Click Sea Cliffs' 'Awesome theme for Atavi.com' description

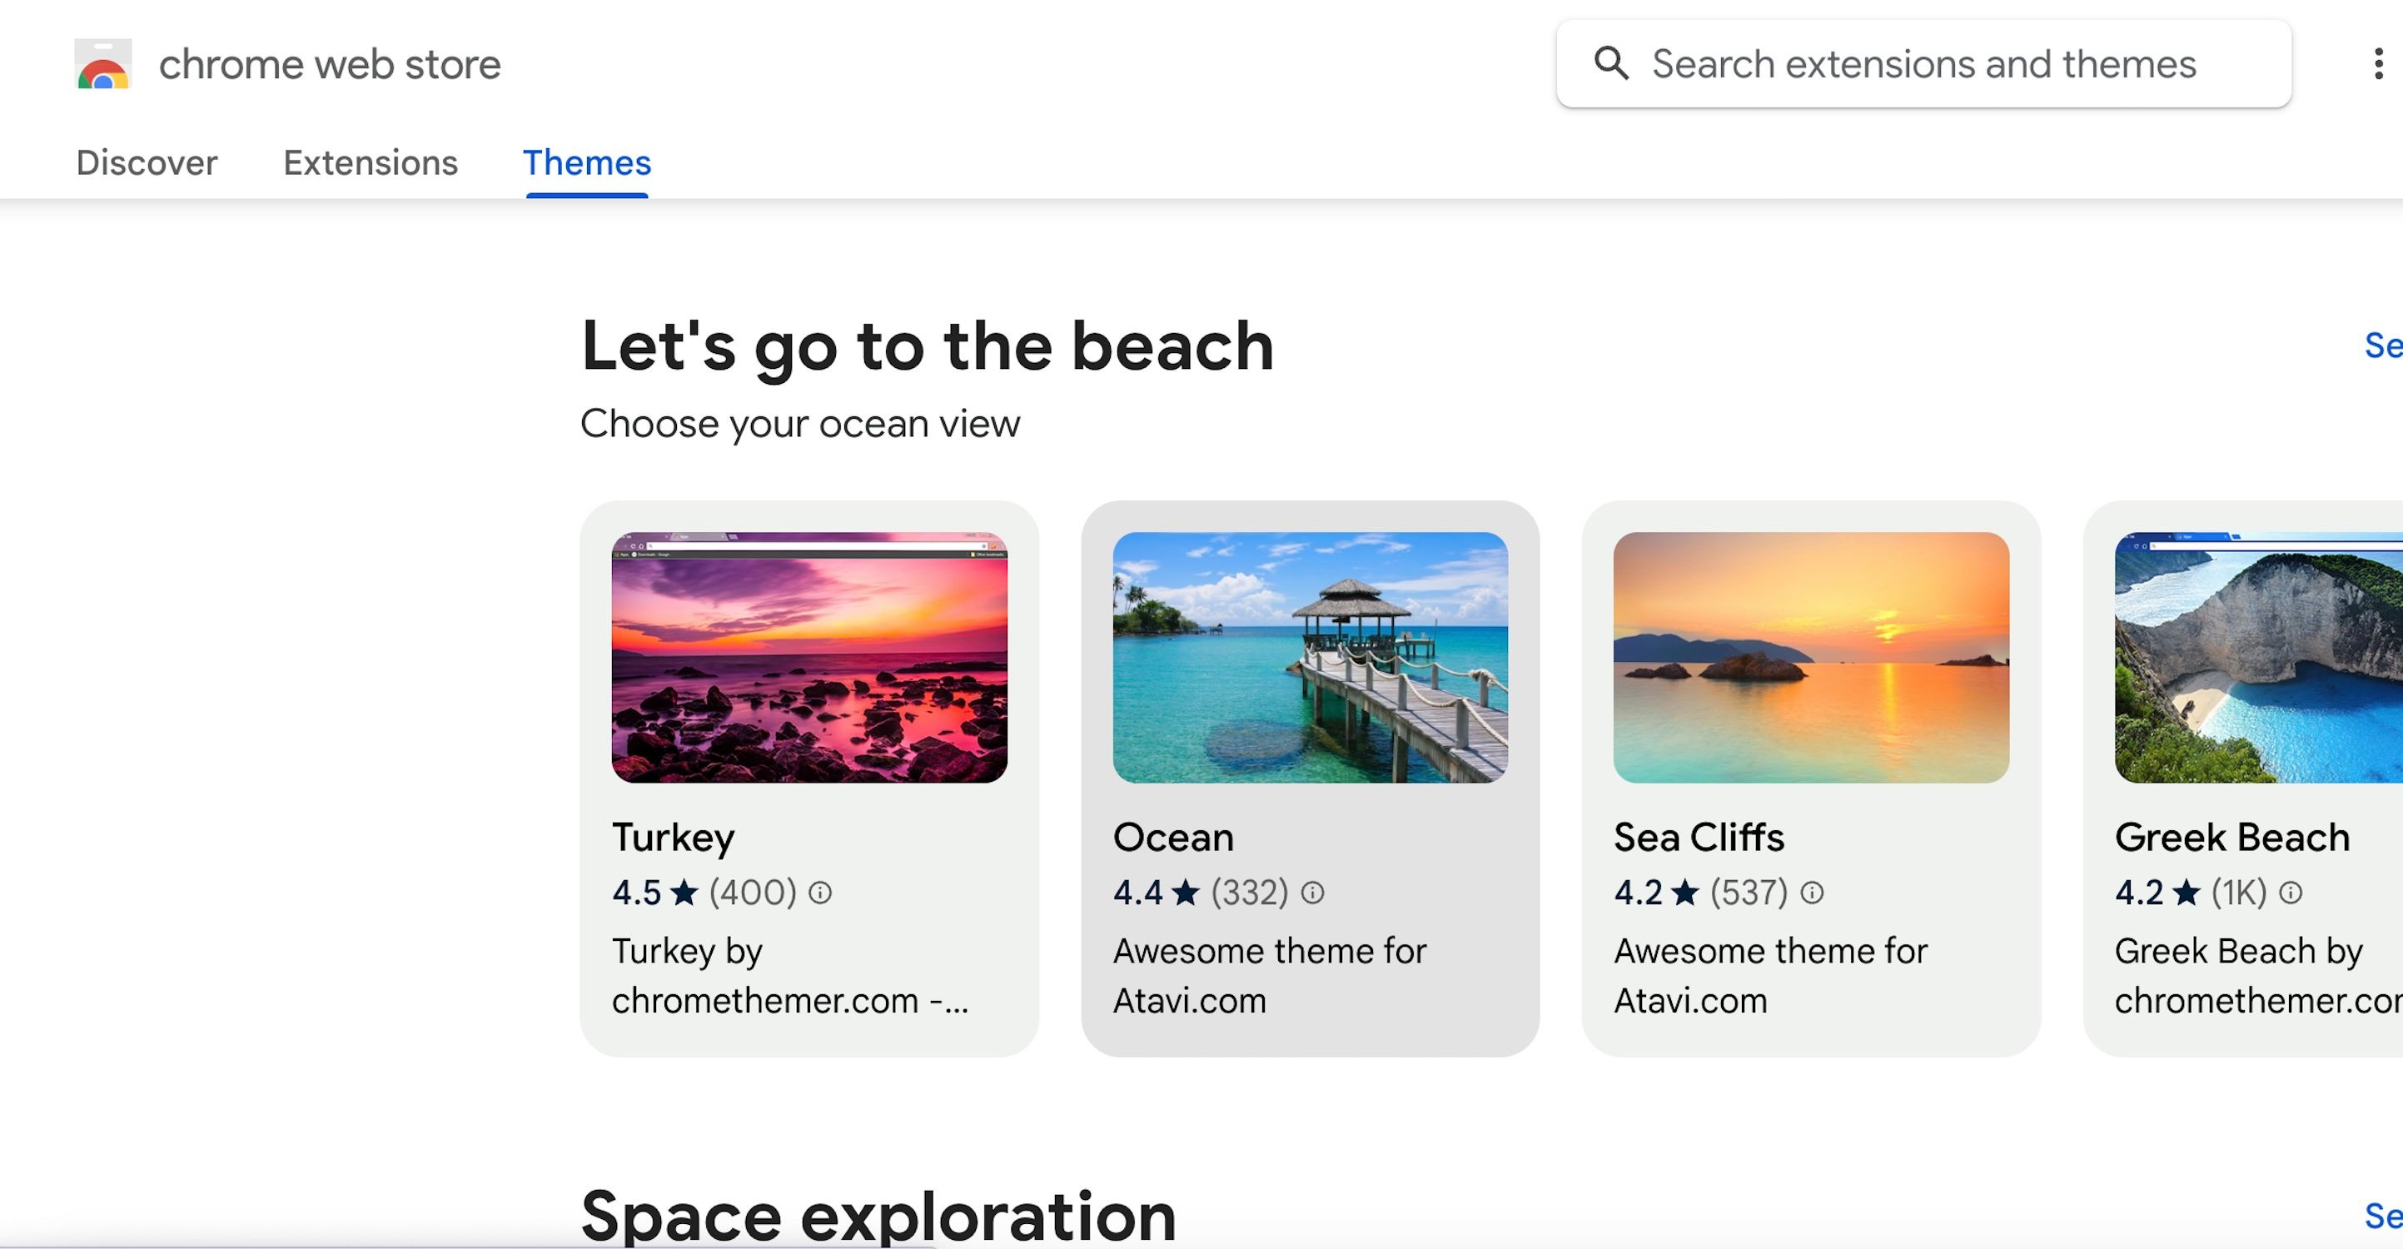(1770, 976)
